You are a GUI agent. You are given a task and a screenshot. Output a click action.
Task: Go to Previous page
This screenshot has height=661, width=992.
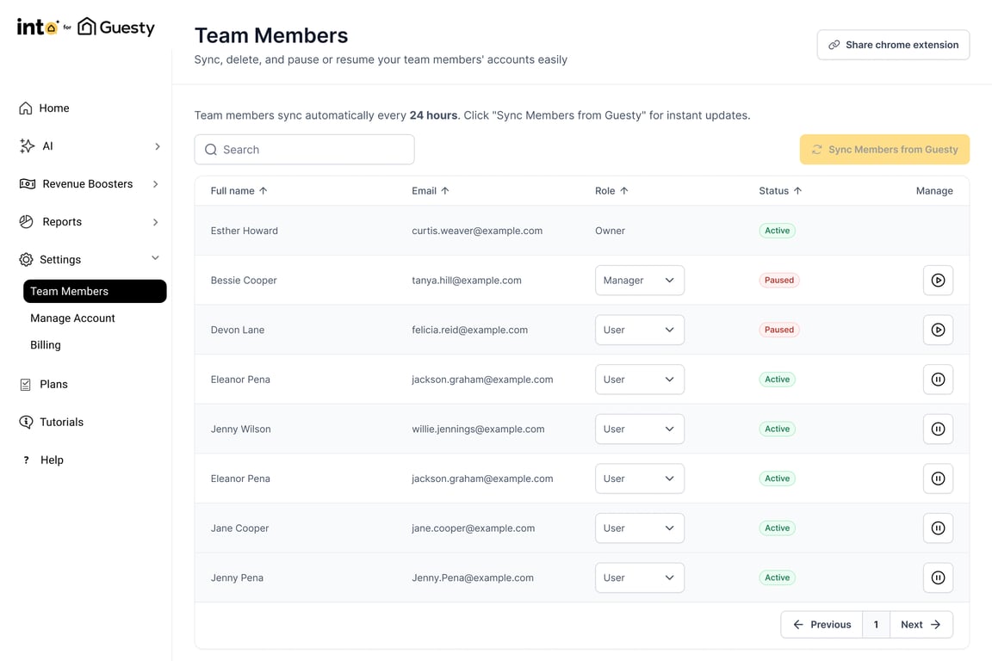[x=821, y=624]
